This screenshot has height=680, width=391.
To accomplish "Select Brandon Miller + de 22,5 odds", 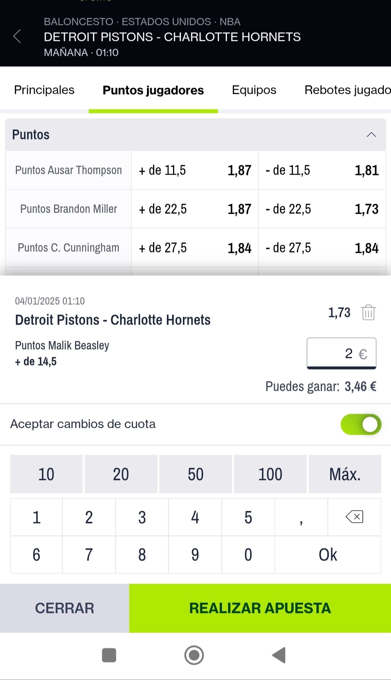I will coord(195,209).
